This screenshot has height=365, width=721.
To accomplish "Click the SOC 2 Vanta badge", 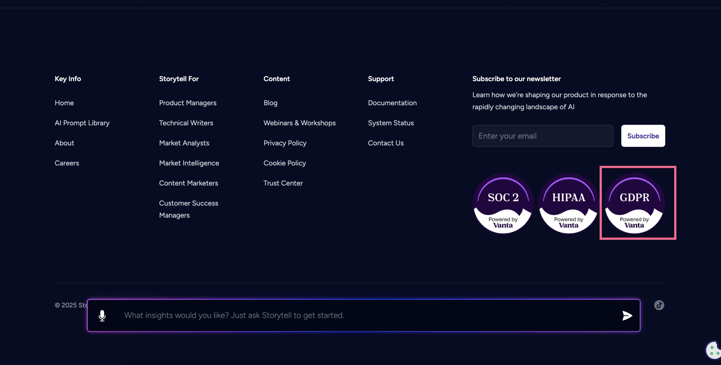I will pos(503,203).
